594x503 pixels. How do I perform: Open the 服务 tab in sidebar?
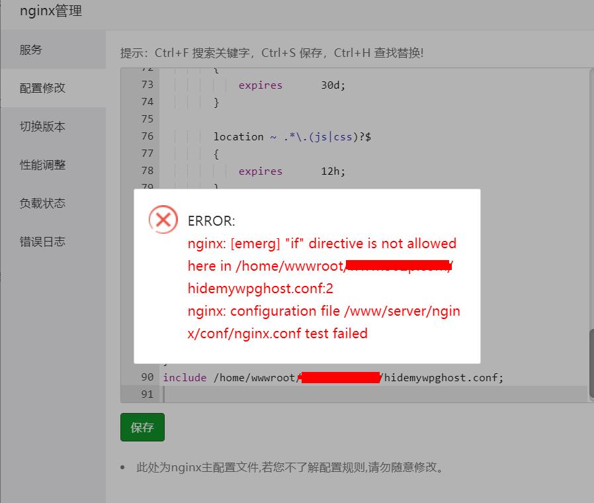point(53,49)
